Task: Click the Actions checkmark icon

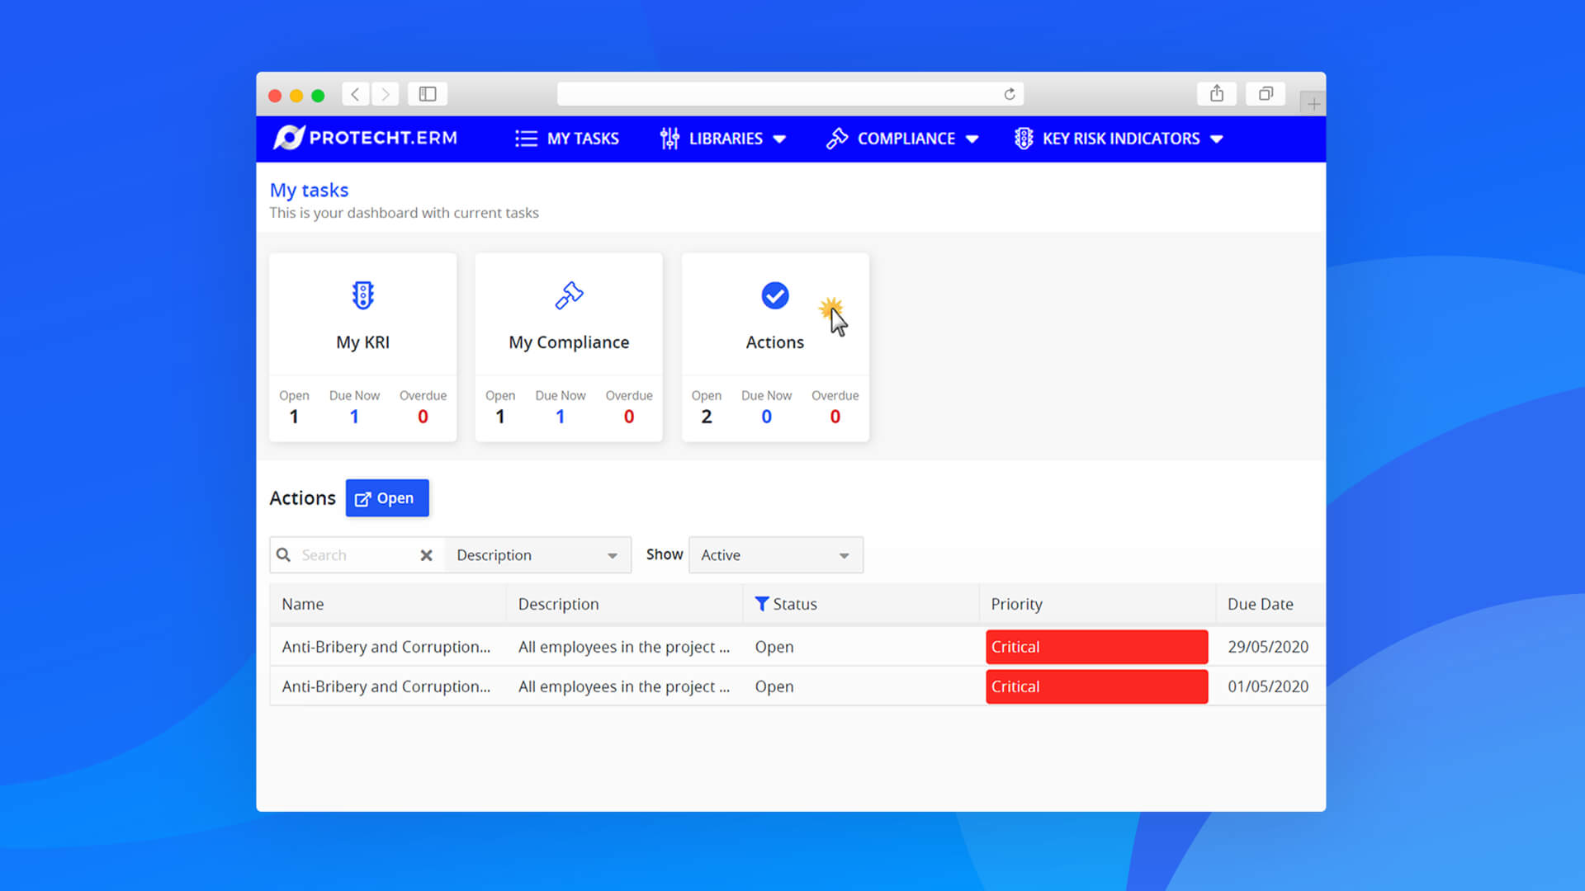Action: click(x=774, y=295)
